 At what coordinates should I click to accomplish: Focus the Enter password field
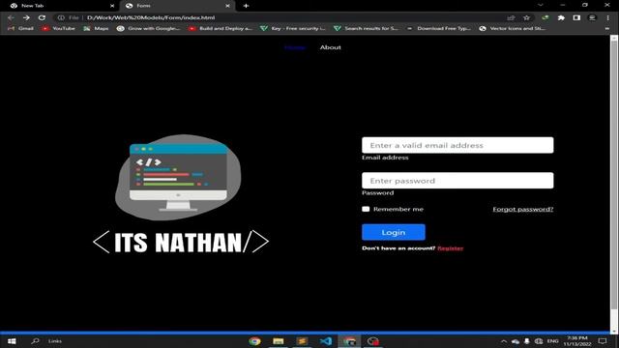[457, 181]
